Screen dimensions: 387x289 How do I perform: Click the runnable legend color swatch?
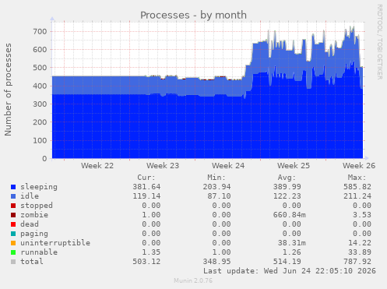pyautogui.click(x=13, y=252)
